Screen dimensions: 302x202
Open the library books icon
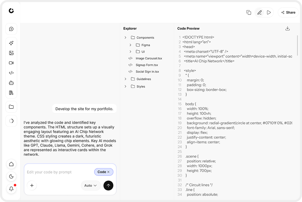coord(11,93)
